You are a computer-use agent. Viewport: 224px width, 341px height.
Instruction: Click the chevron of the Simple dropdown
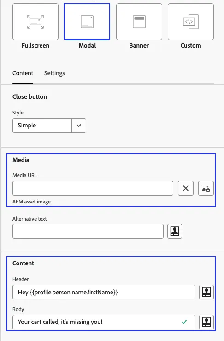point(79,126)
